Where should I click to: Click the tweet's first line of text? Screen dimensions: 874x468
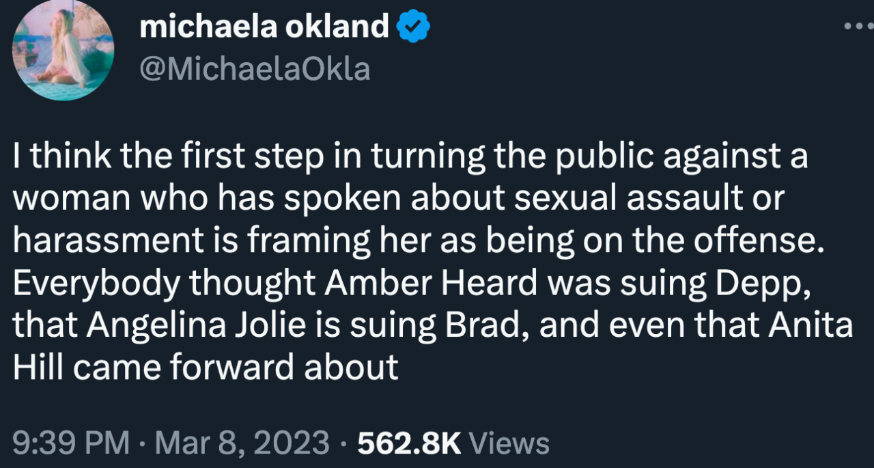pos(410,157)
